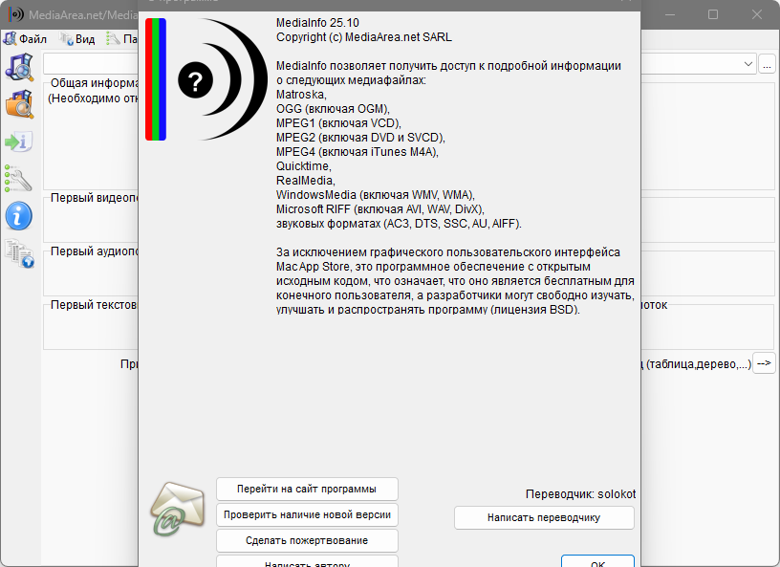Viewport: 780px width, 567px height.
Task: Open the partially hidden Па… menu
Action: (x=122, y=39)
